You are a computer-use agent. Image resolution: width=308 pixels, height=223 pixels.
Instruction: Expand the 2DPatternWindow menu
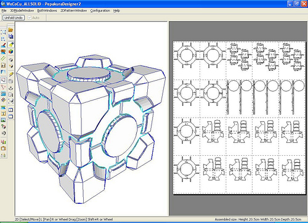[x=73, y=10]
